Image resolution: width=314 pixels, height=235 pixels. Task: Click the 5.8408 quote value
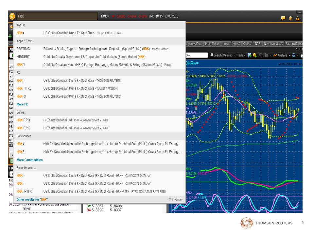[116, 206]
